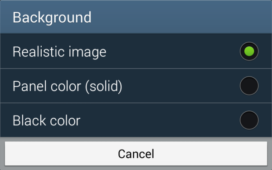Screen dimensions: 272x170
Task: Tap the green selected radio indicator
Action: [x=249, y=51]
